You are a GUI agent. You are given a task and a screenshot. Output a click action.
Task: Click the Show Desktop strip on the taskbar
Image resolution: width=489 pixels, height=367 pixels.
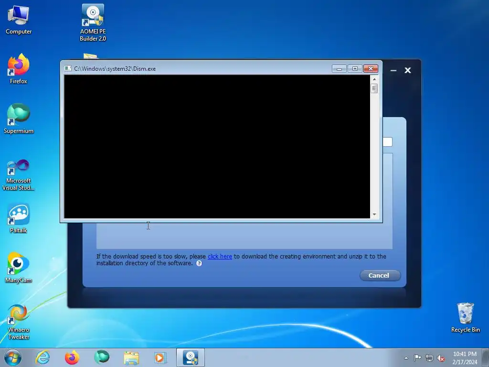click(486, 357)
